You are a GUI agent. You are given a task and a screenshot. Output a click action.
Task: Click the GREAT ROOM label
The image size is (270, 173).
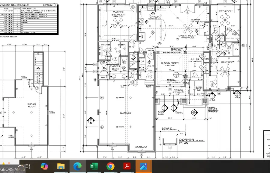pyautogui.click(x=187, y=35)
